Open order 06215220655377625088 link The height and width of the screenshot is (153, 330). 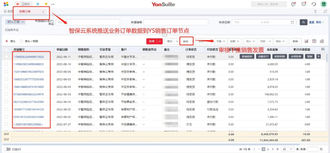[29, 102]
